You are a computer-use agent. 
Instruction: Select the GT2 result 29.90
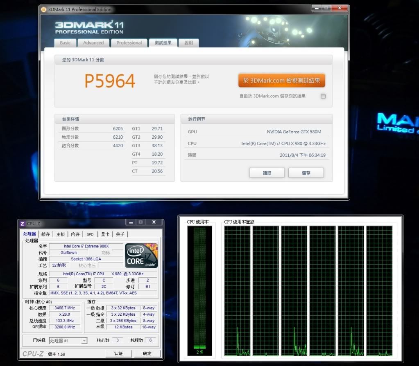pyautogui.click(x=157, y=137)
